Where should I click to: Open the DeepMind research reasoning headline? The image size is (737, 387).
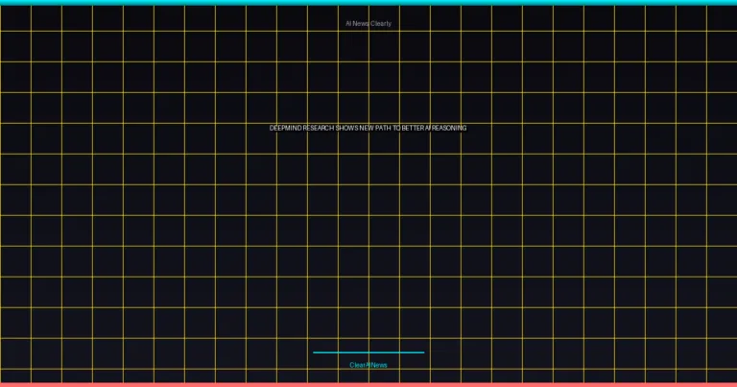coord(368,128)
